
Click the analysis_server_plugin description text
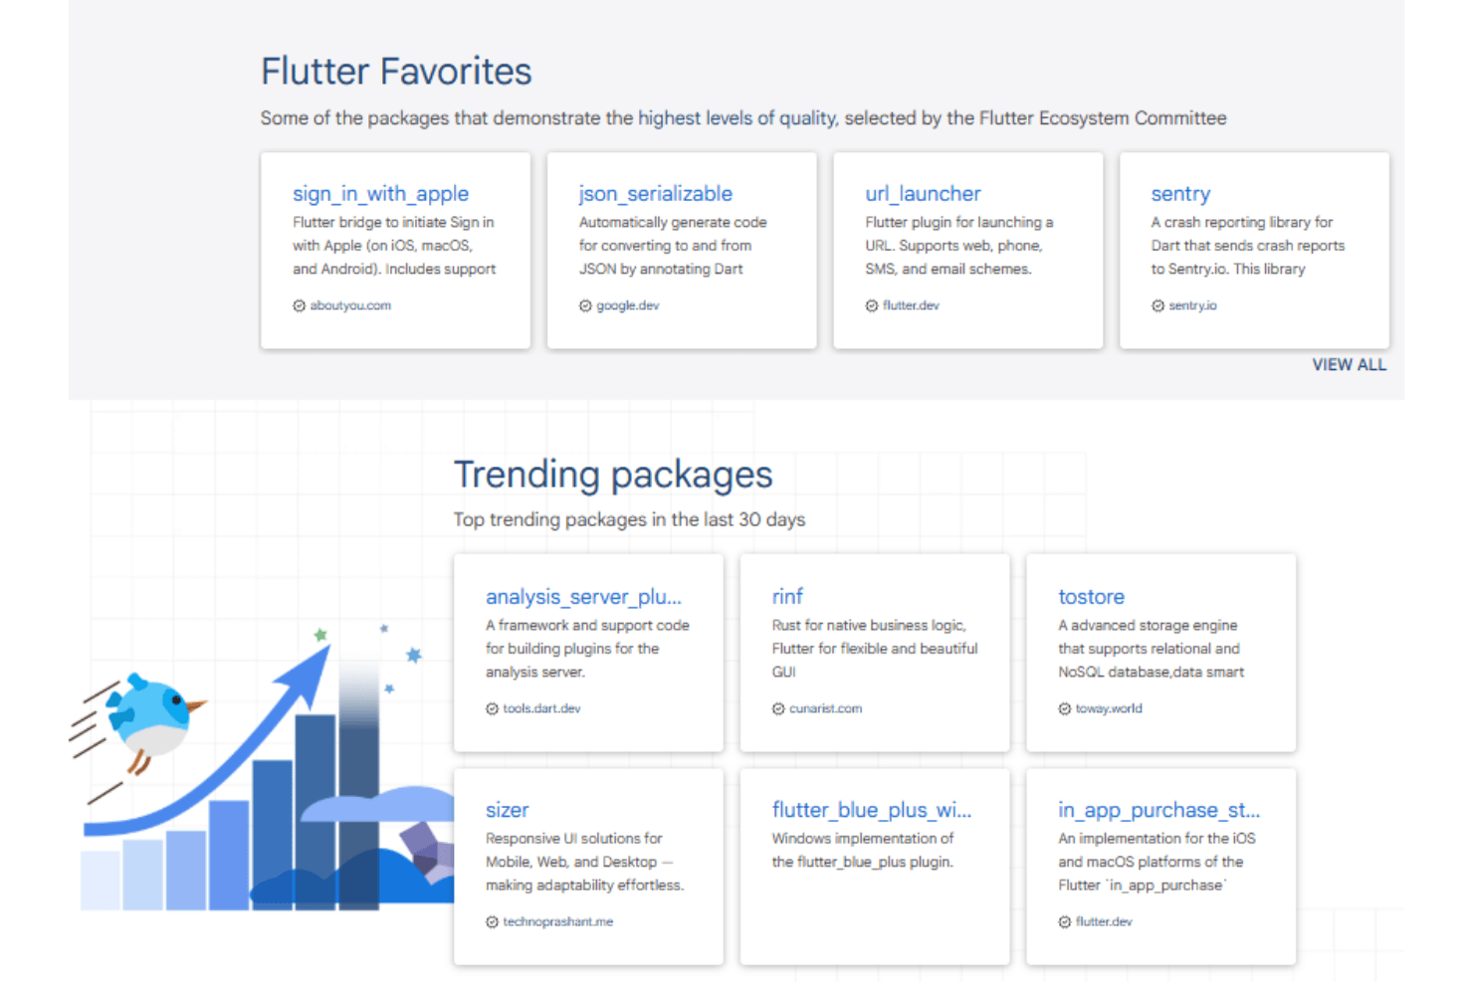click(x=587, y=649)
